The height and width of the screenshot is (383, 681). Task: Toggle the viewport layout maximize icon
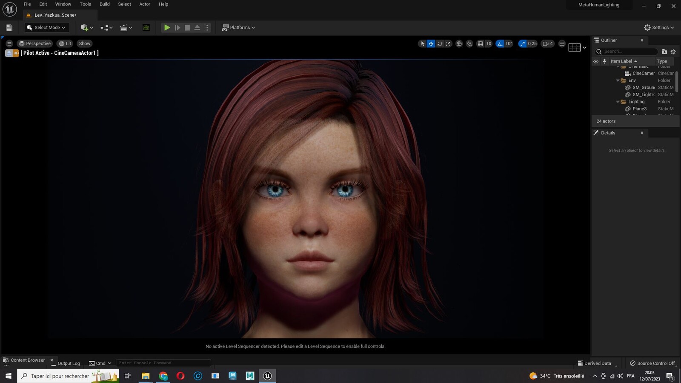coord(562,43)
